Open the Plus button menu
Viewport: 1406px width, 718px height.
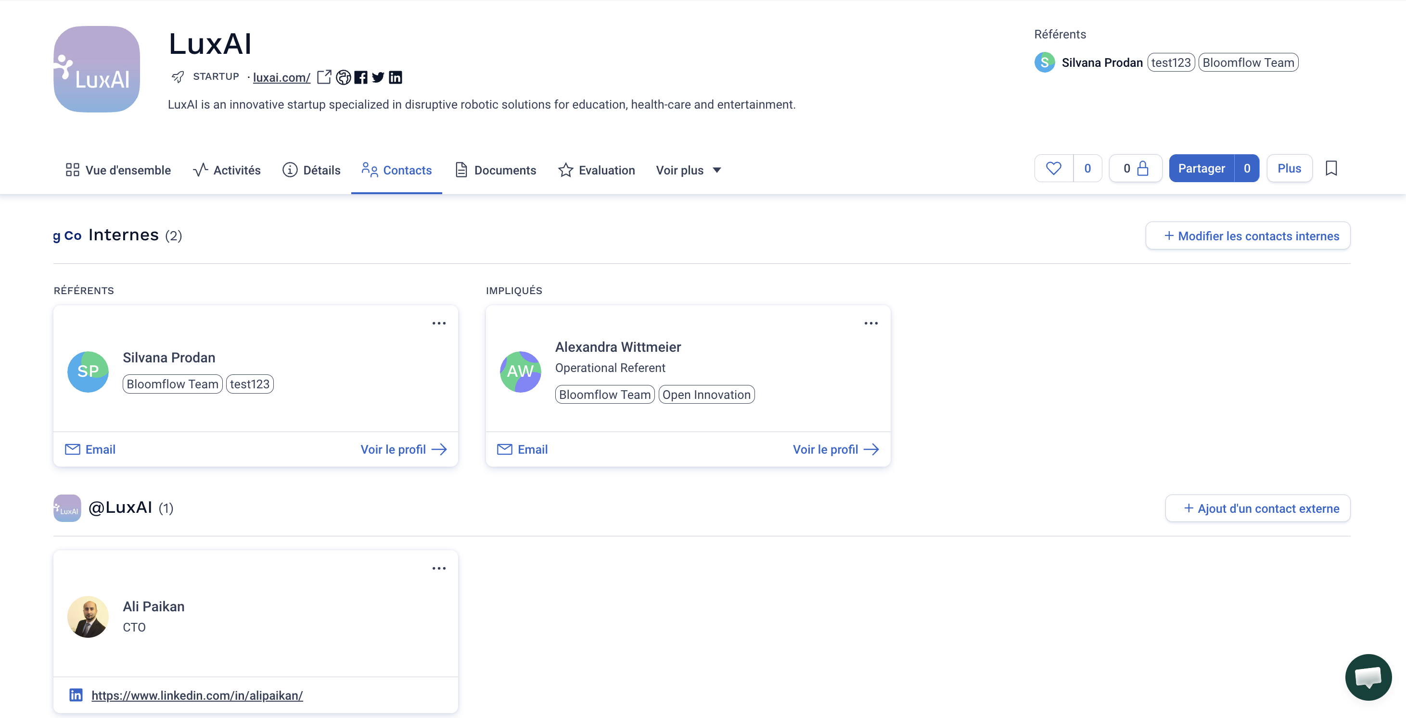(1289, 169)
